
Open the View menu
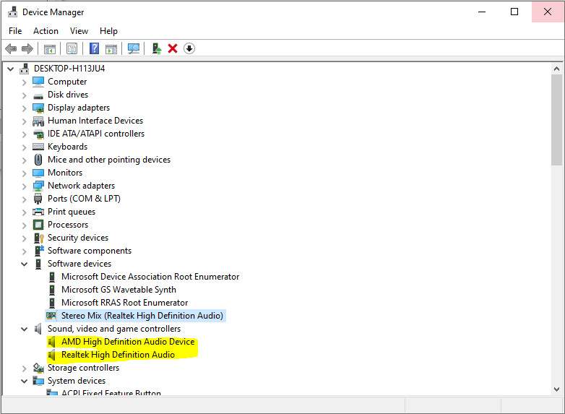pyautogui.click(x=79, y=31)
